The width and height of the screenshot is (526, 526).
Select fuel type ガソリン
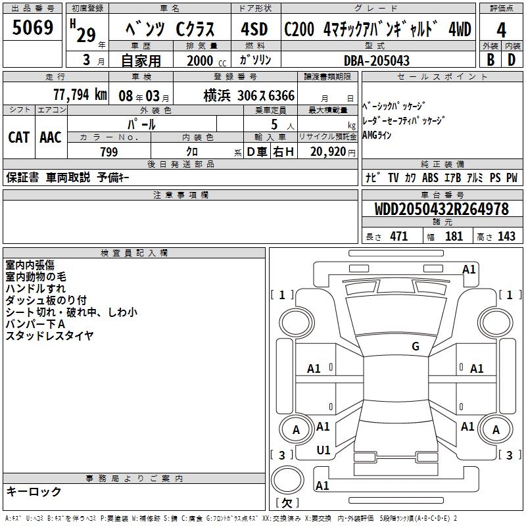255,60
